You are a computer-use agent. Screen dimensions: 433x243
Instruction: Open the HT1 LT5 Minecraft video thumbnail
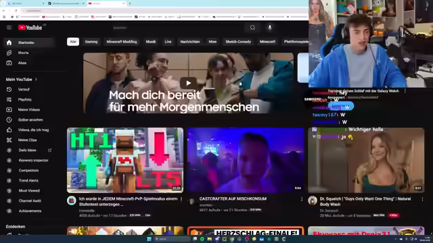[x=125, y=160]
